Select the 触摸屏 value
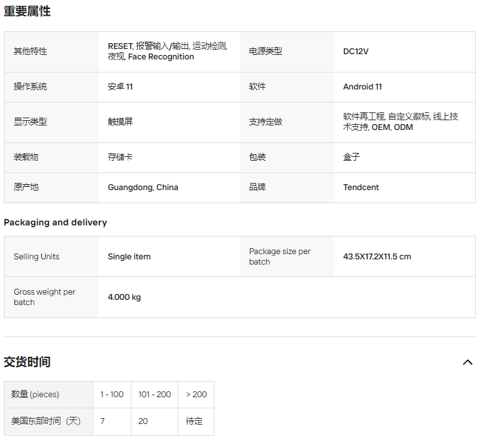483x441 pixels. click(x=120, y=122)
